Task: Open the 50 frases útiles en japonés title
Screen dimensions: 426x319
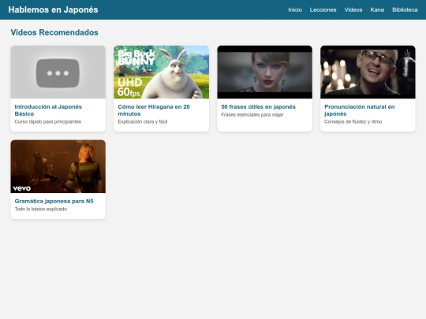Action: point(258,107)
